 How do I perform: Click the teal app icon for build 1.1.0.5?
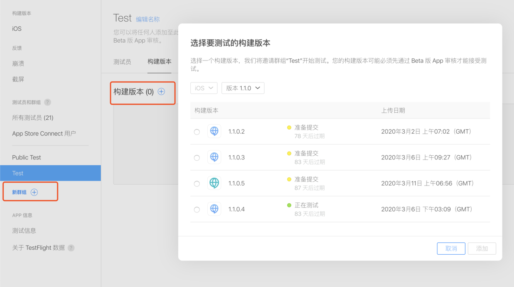click(x=214, y=183)
